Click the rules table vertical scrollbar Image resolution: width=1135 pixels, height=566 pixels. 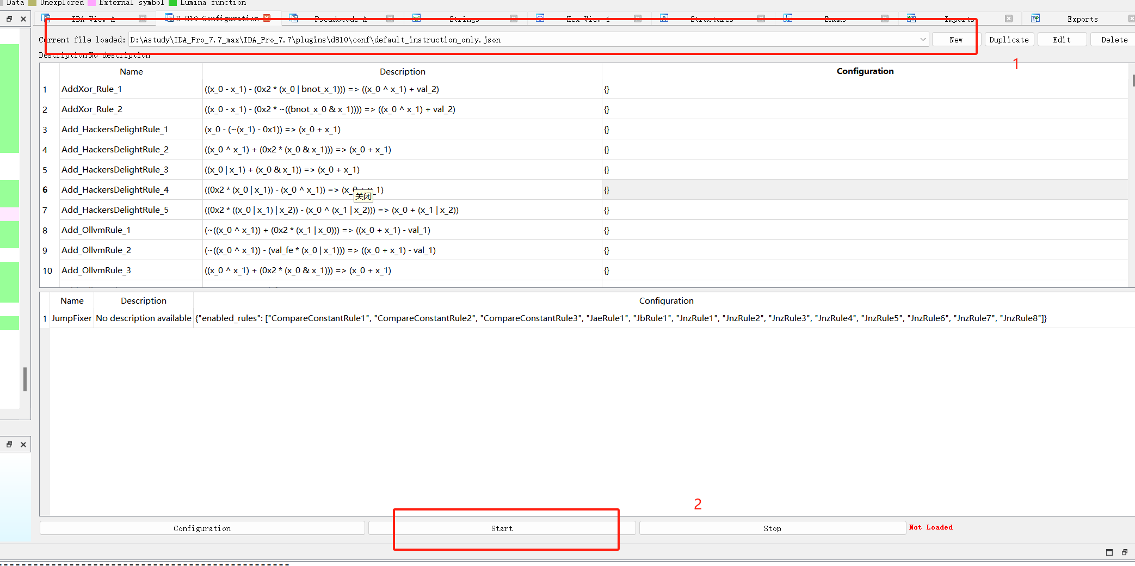tap(1132, 175)
